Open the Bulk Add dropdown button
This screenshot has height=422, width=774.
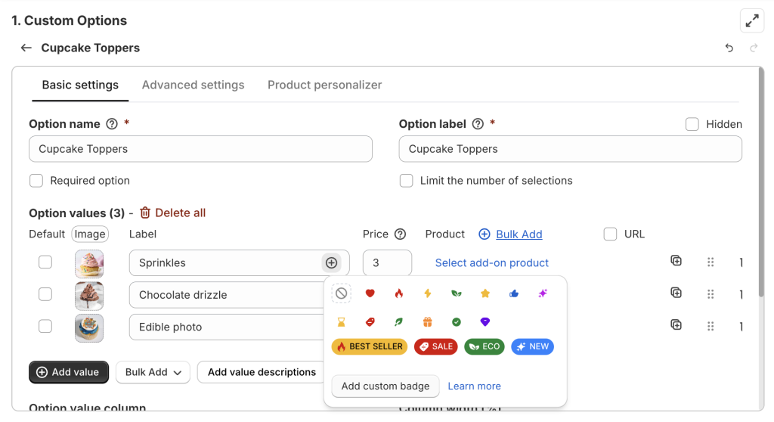click(x=153, y=372)
